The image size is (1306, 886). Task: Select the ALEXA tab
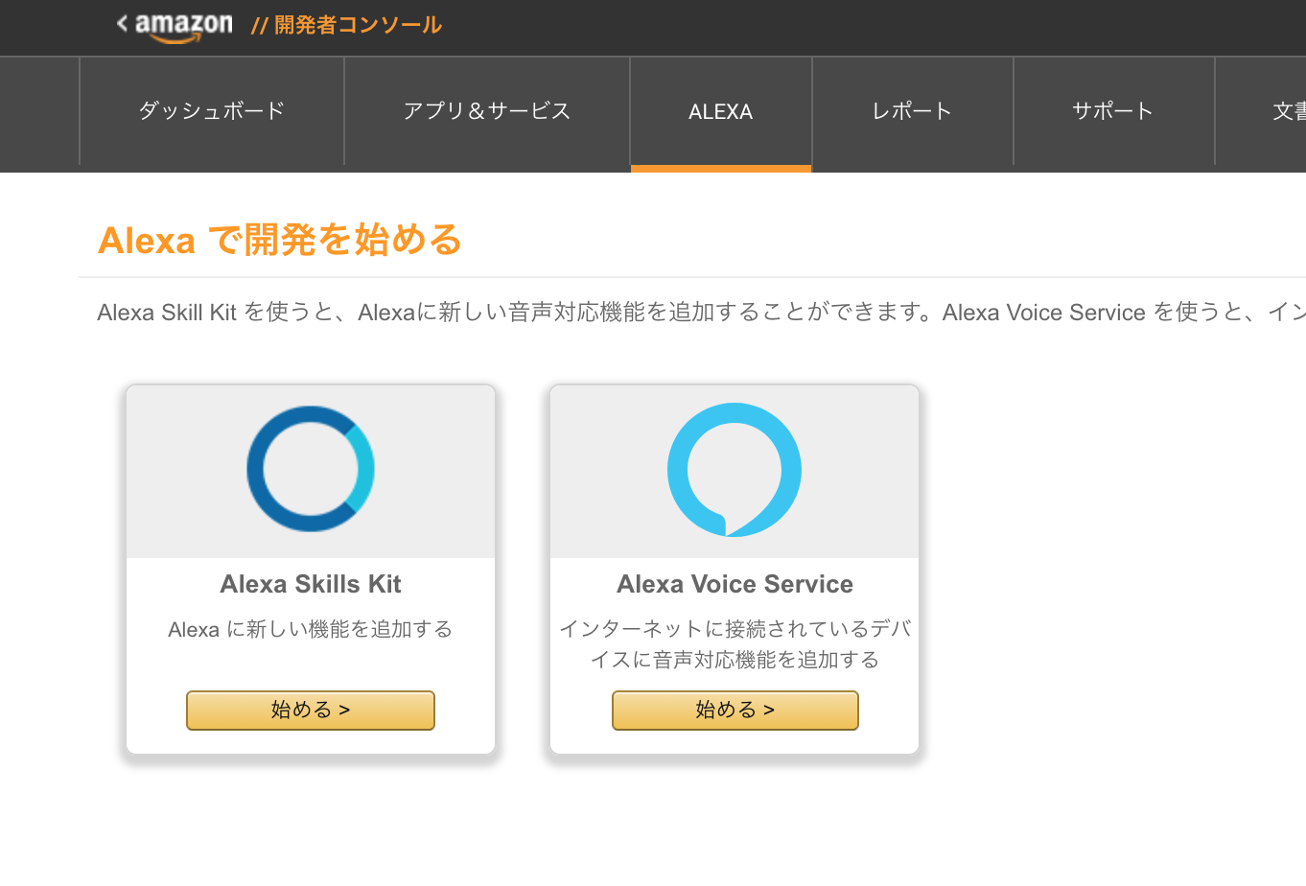coord(721,111)
